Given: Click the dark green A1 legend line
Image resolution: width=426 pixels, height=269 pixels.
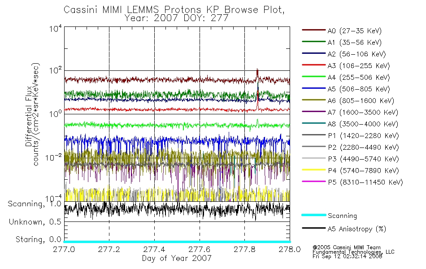Looking at the screenshot, I should [x=314, y=42].
